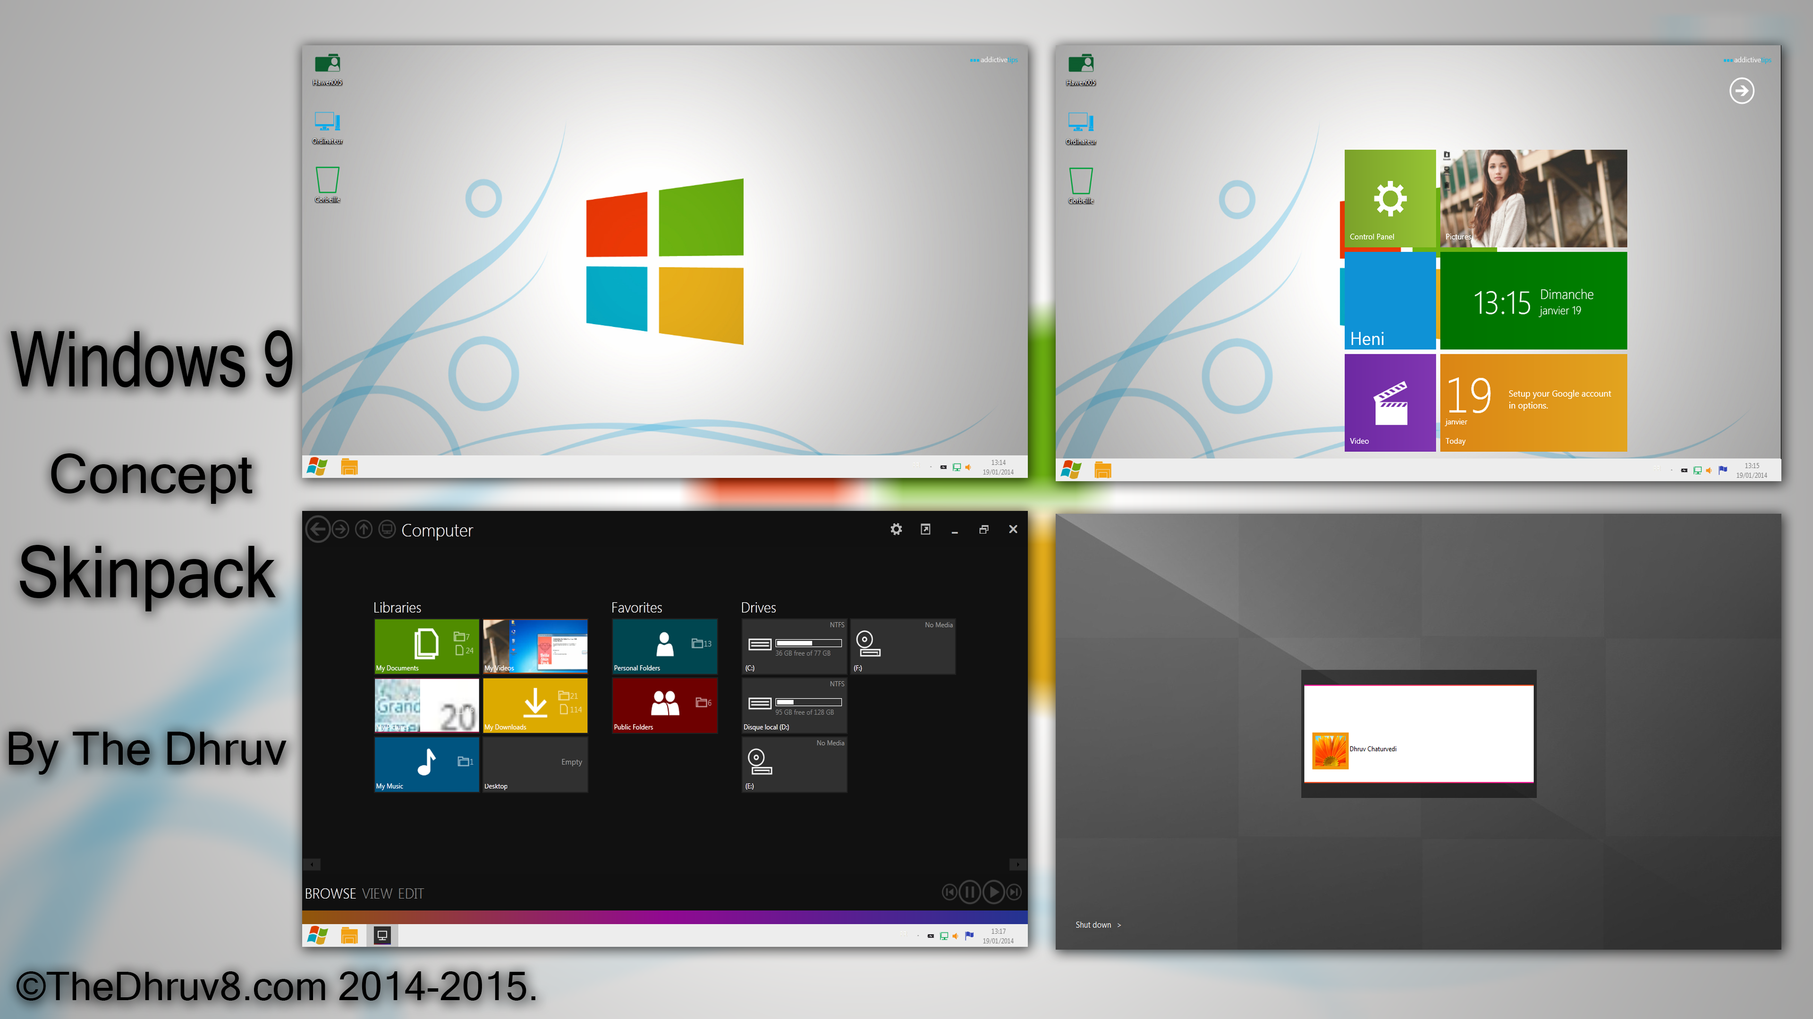Click Start button on top-left desktop taskbar
The image size is (1813, 1019).
pyautogui.click(x=317, y=466)
